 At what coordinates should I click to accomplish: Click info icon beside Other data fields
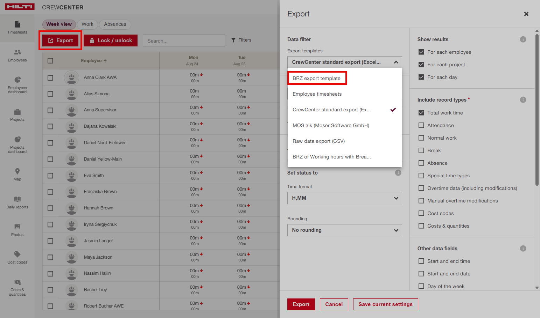(523, 249)
